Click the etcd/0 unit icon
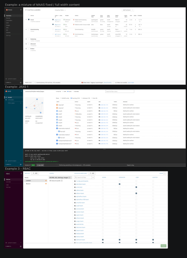Viewport: 187px width, 258px height. point(57,111)
